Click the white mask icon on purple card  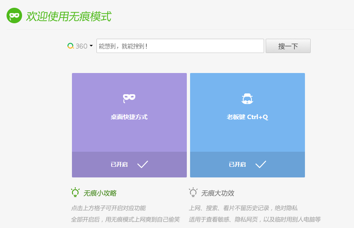coord(129,98)
